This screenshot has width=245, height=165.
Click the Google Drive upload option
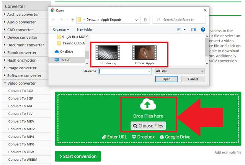[175, 137]
